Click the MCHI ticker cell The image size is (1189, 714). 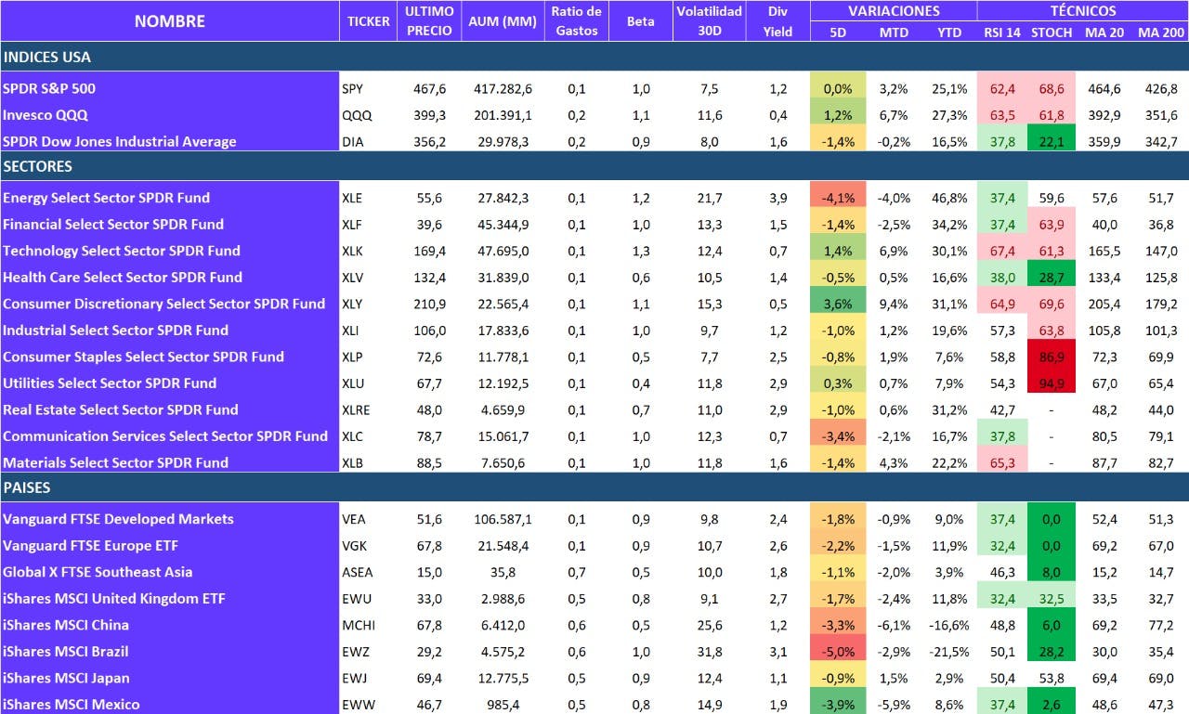368,624
